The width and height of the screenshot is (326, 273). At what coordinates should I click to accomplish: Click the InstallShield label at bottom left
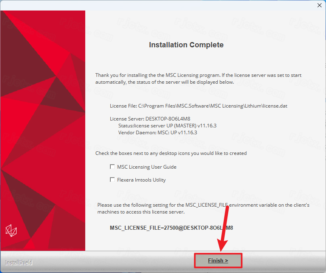pyautogui.click(x=19, y=262)
